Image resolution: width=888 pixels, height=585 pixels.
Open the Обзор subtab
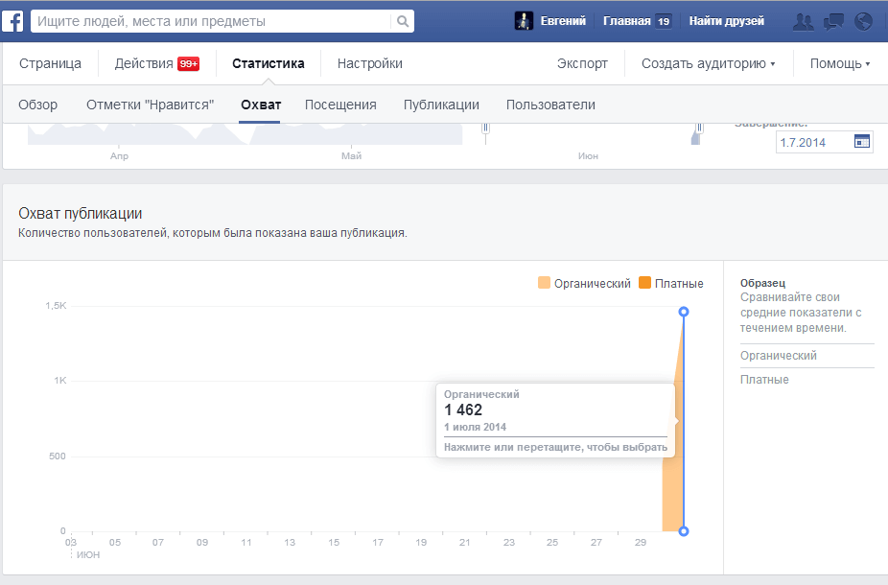(x=38, y=105)
